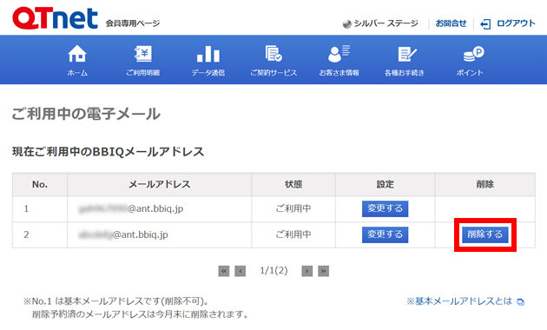Image resolution: width=547 pixels, height=330 pixels.
Task: Click 変更する for mail address No.2
Action: coord(386,234)
